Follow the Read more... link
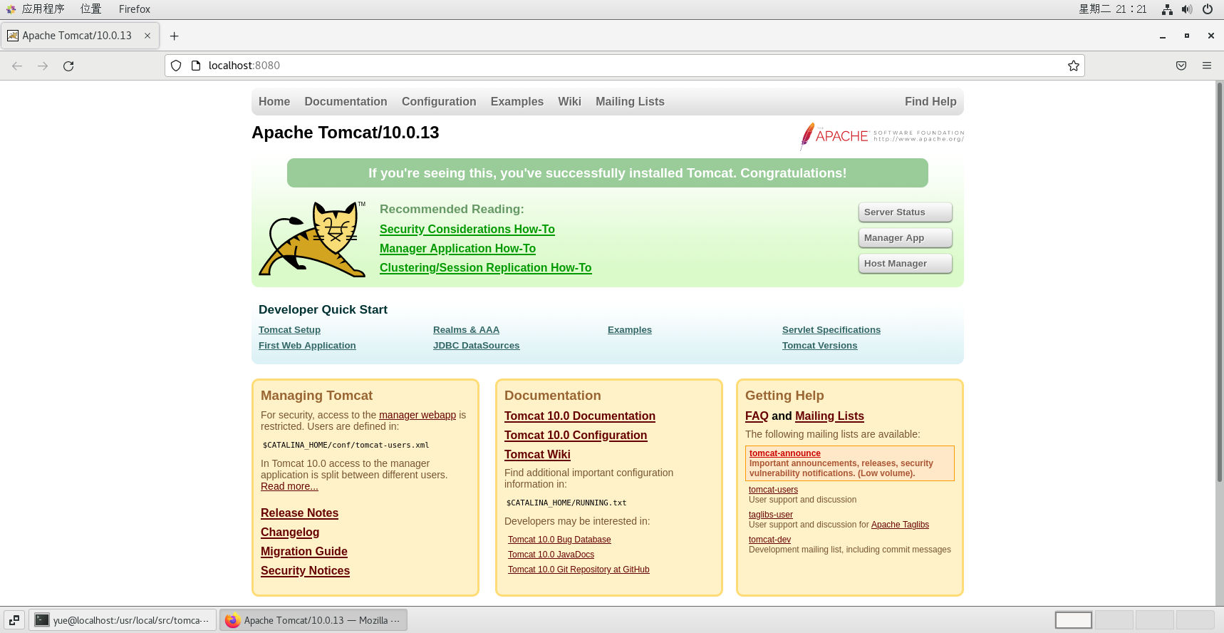This screenshot has height=633, width=1224. pos(289,486)
